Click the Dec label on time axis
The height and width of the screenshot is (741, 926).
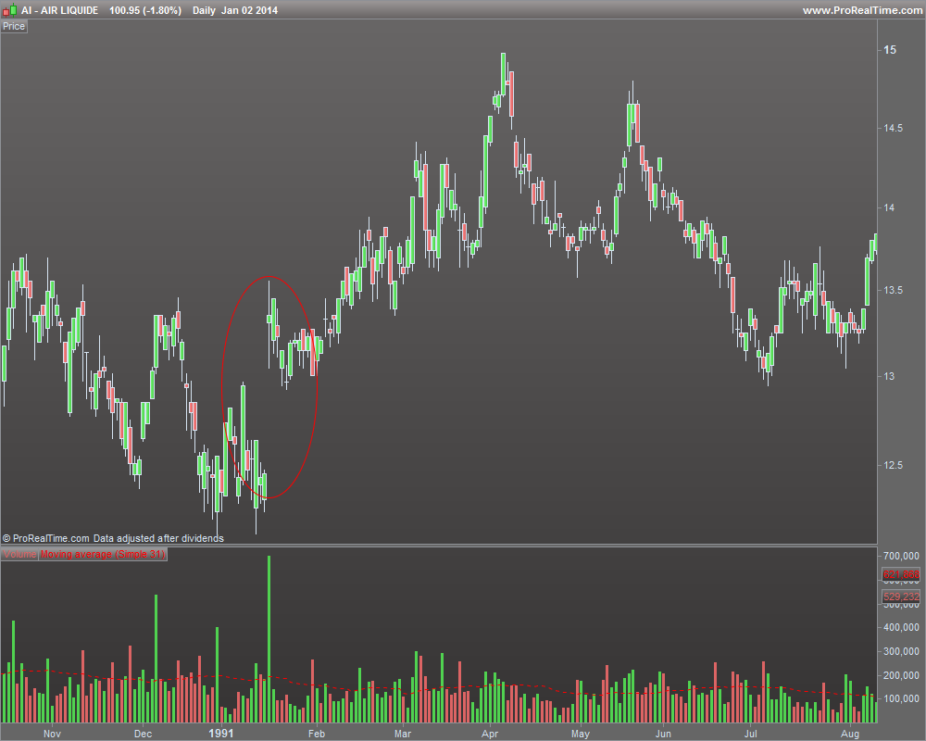tap(143, 734)
